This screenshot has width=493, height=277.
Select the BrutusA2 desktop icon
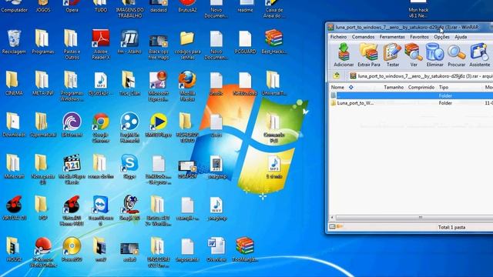click(x=187, y=7)
